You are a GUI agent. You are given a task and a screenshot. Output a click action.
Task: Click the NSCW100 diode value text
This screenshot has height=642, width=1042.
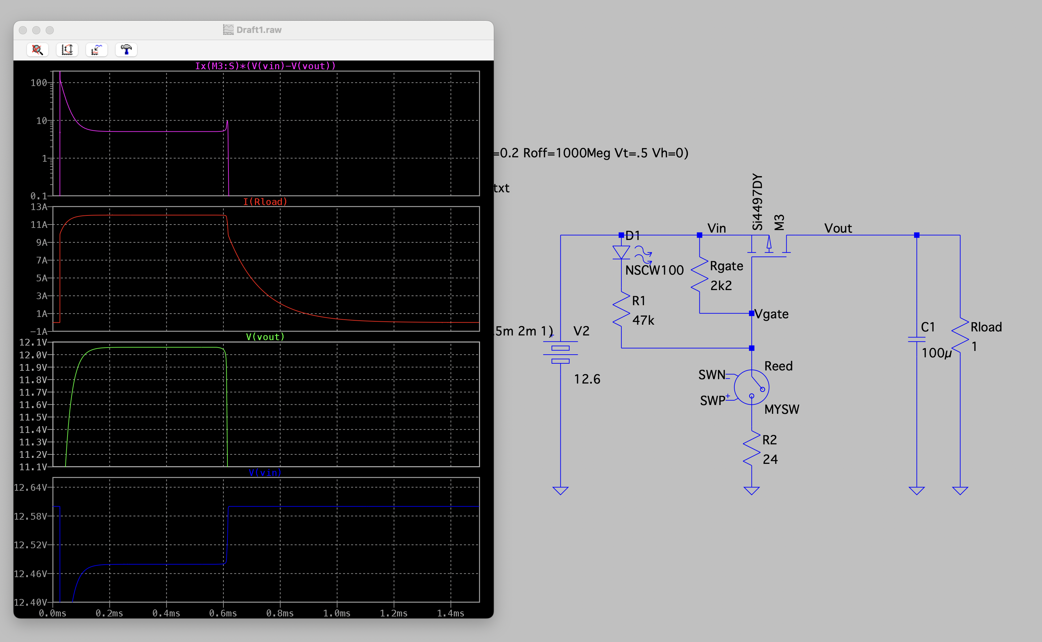654,270
